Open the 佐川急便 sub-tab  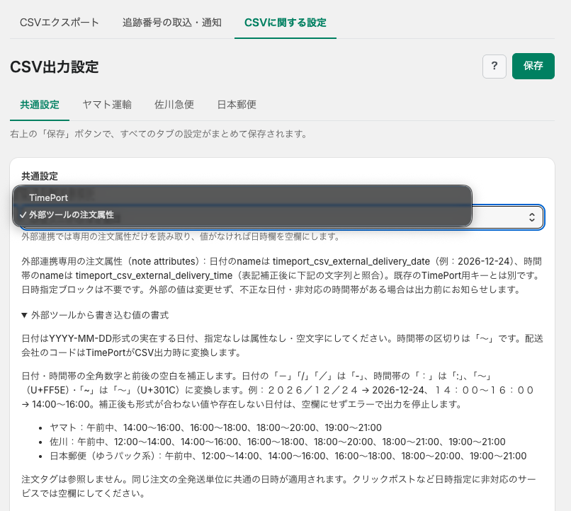174,105
